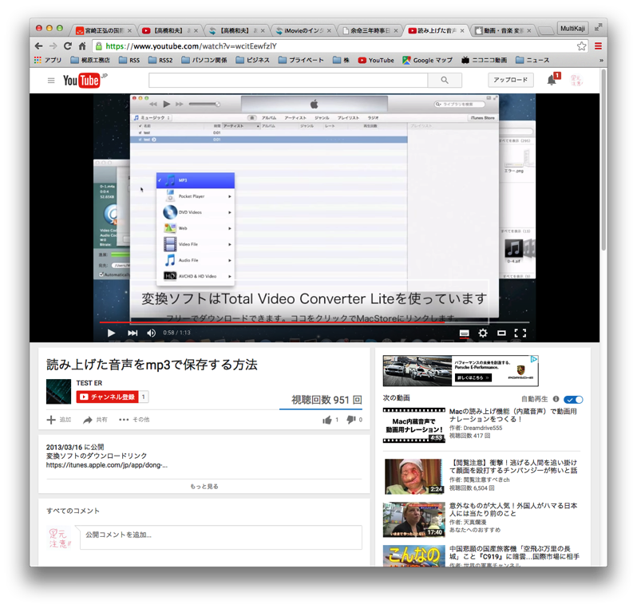Open the RSS2 bookmark folder
The width and height of the screenshot is (637, 608).
(x=160, y=60)
